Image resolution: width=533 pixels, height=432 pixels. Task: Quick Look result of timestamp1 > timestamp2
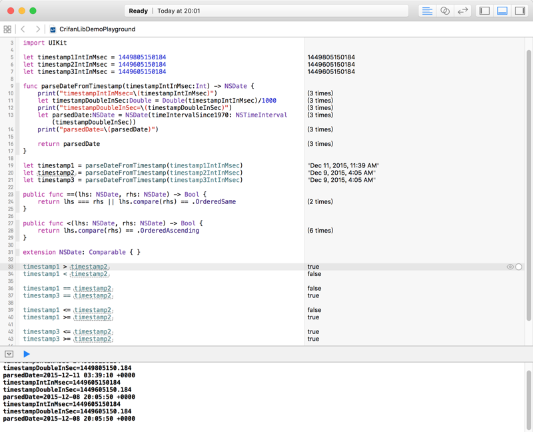[510, 267]
